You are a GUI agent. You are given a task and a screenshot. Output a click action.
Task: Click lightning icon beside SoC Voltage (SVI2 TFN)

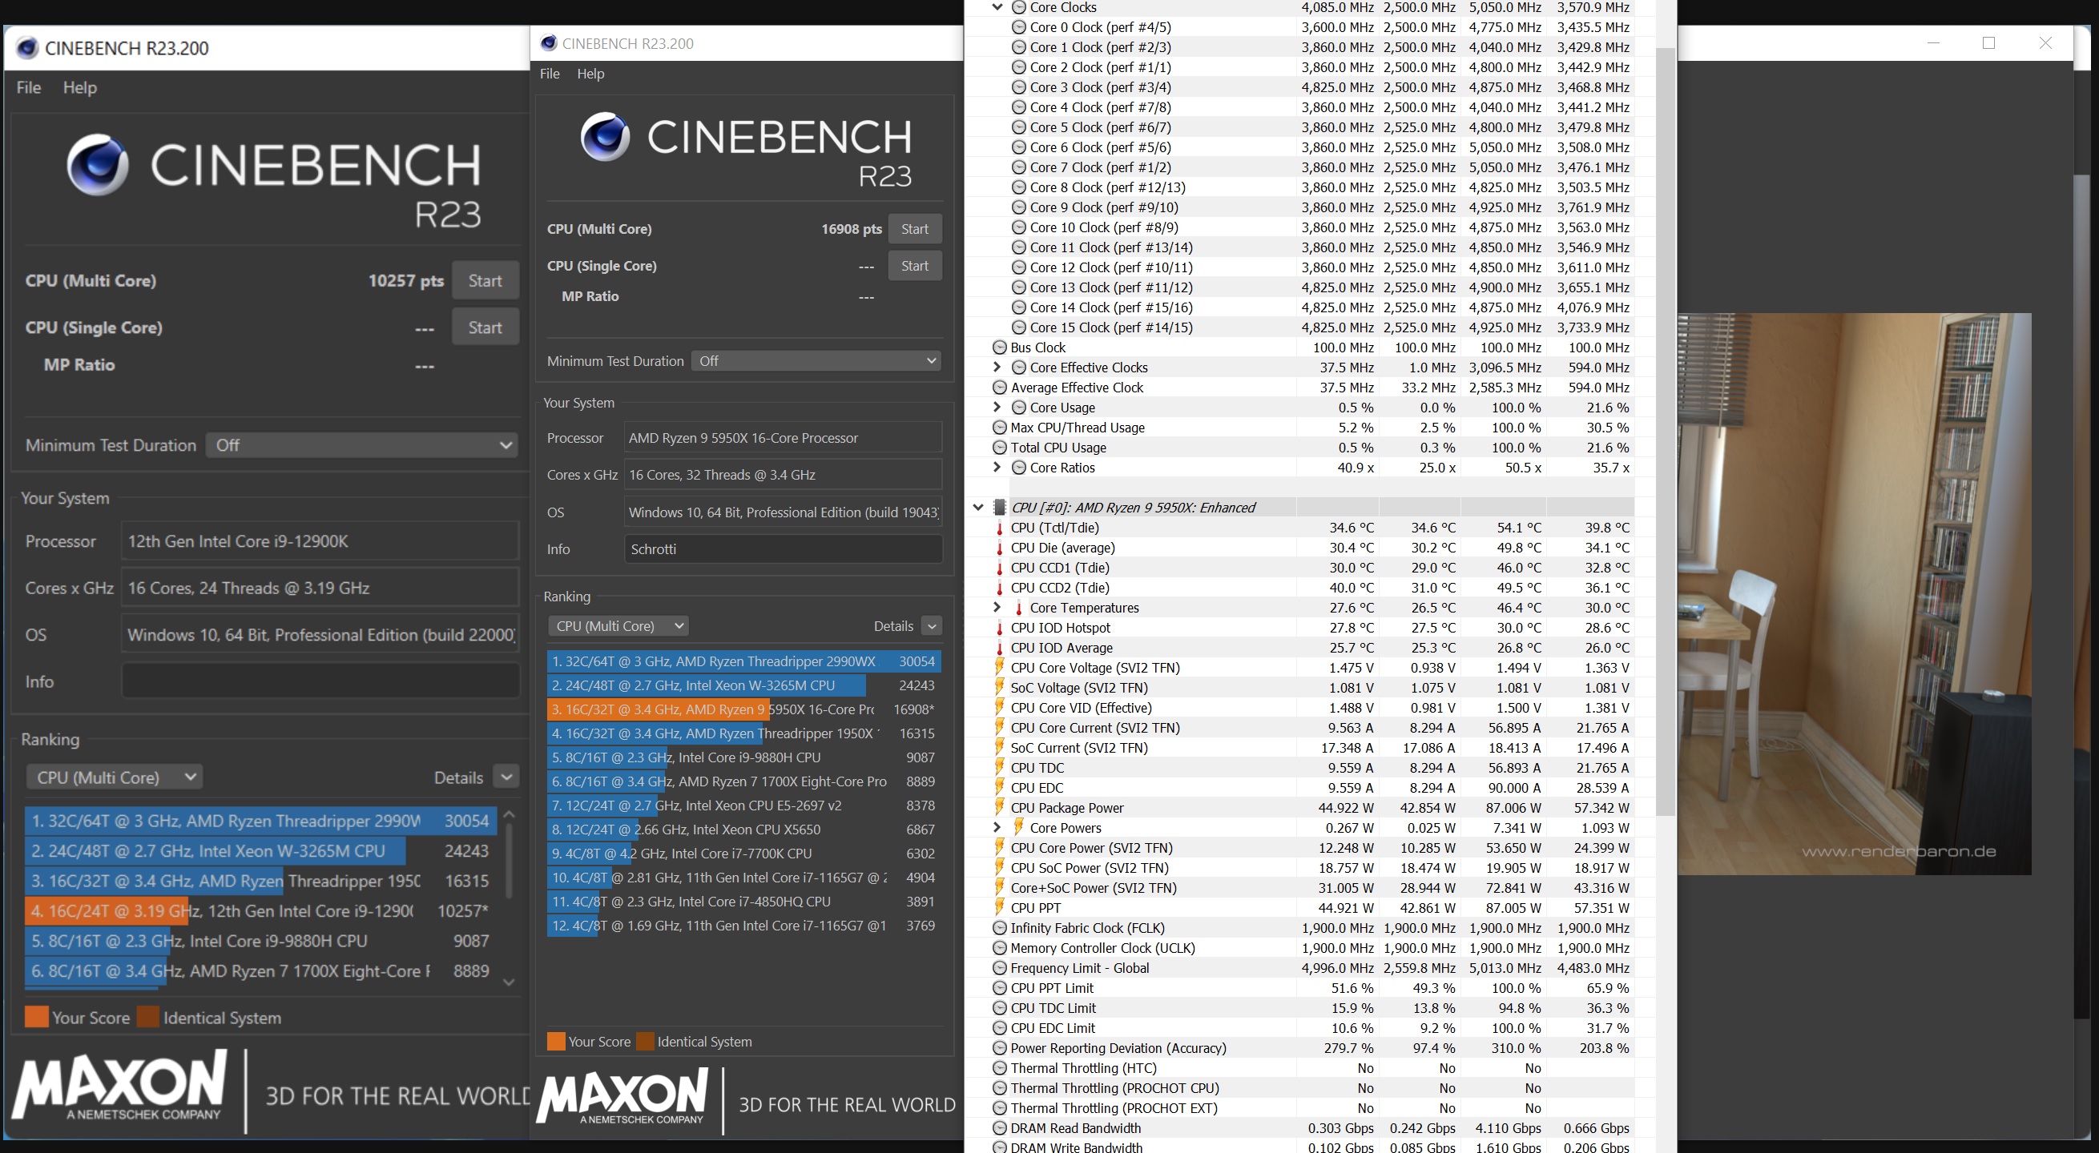[x=1000, y=687]
